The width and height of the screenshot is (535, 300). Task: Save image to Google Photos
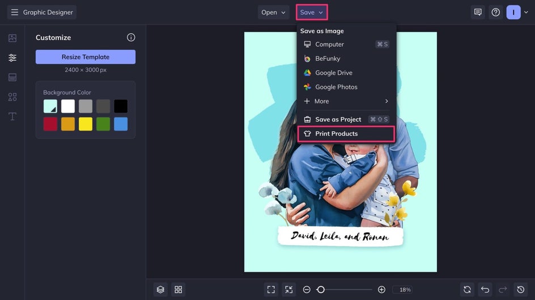click(346, 87)
